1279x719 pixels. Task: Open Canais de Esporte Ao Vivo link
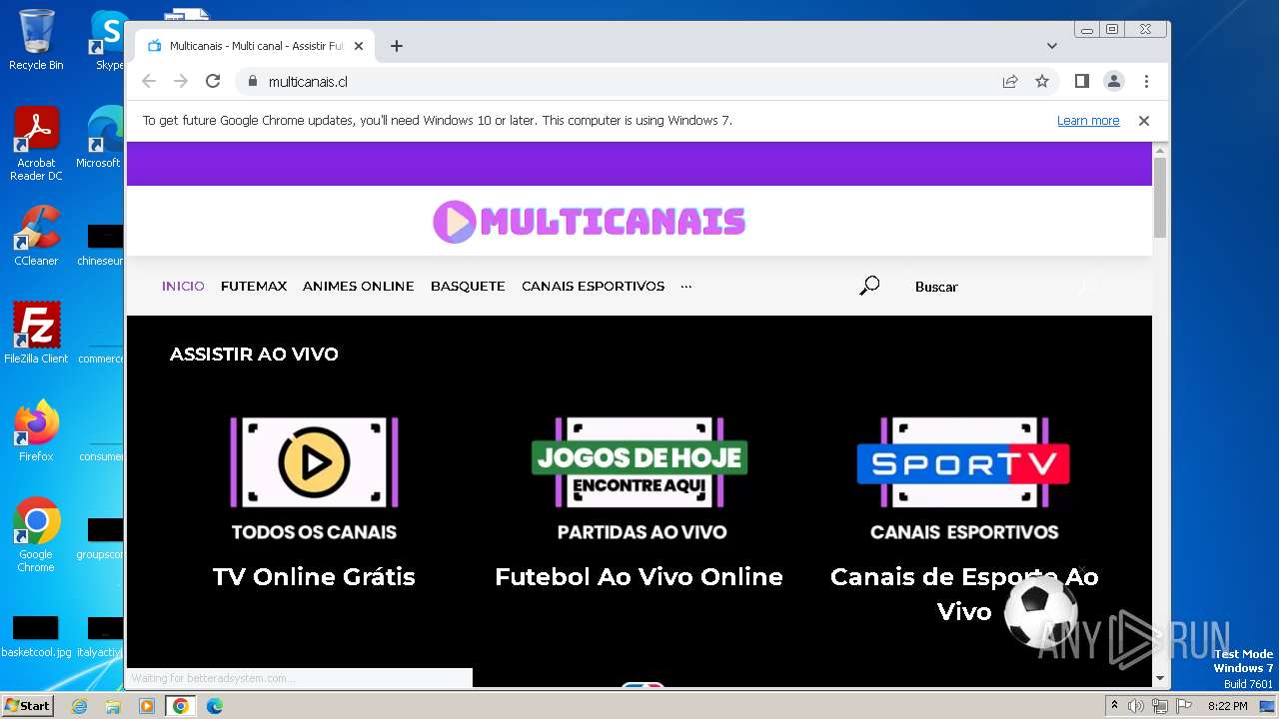[x=964, y=594]
